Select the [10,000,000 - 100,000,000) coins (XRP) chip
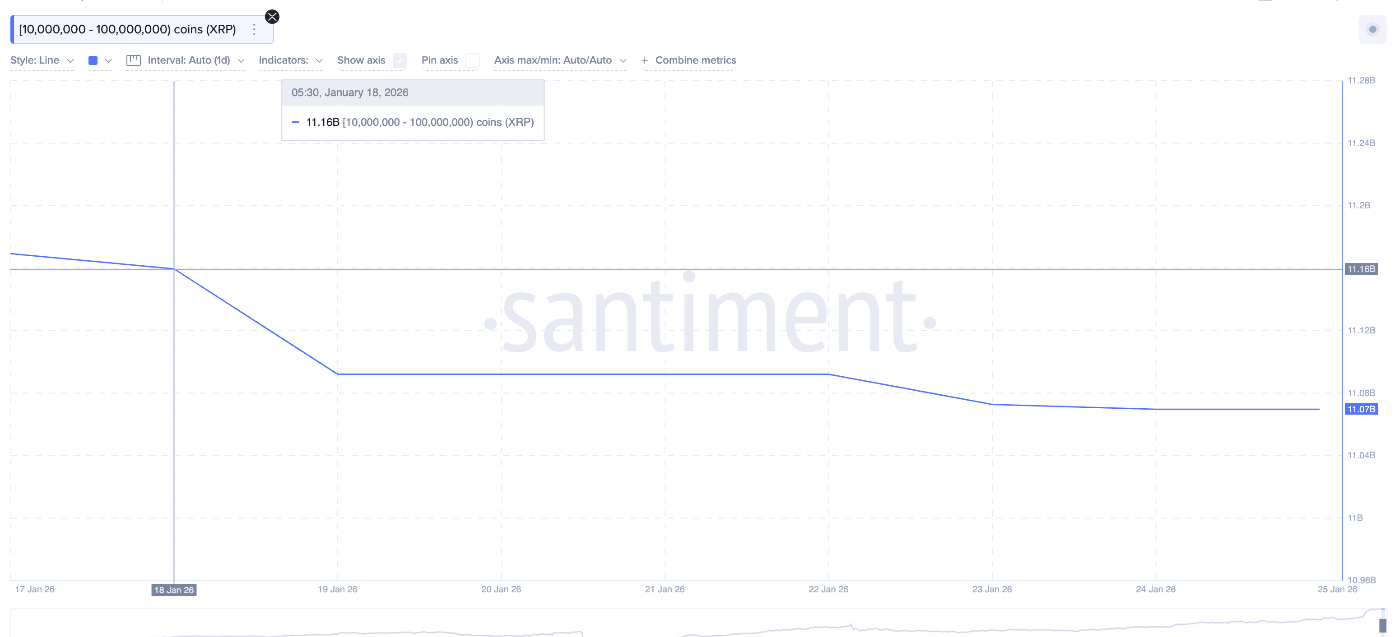 (127, 29)
